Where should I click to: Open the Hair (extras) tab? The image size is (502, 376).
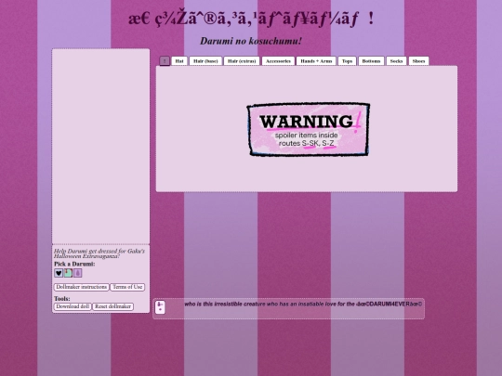242,61
